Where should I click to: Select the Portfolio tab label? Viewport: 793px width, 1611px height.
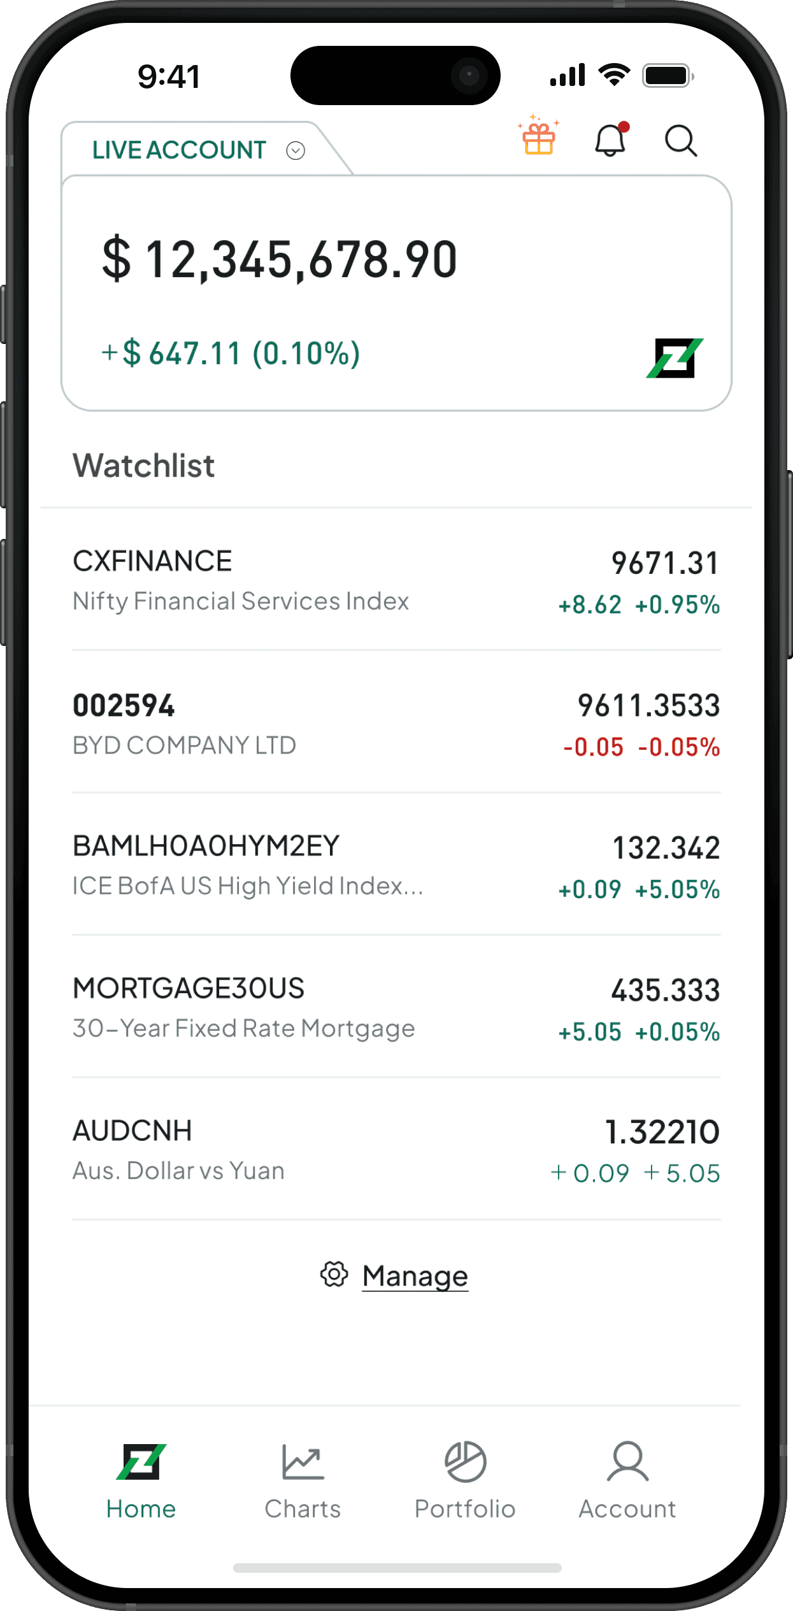pyautogui.click(x=465, y=1509)
